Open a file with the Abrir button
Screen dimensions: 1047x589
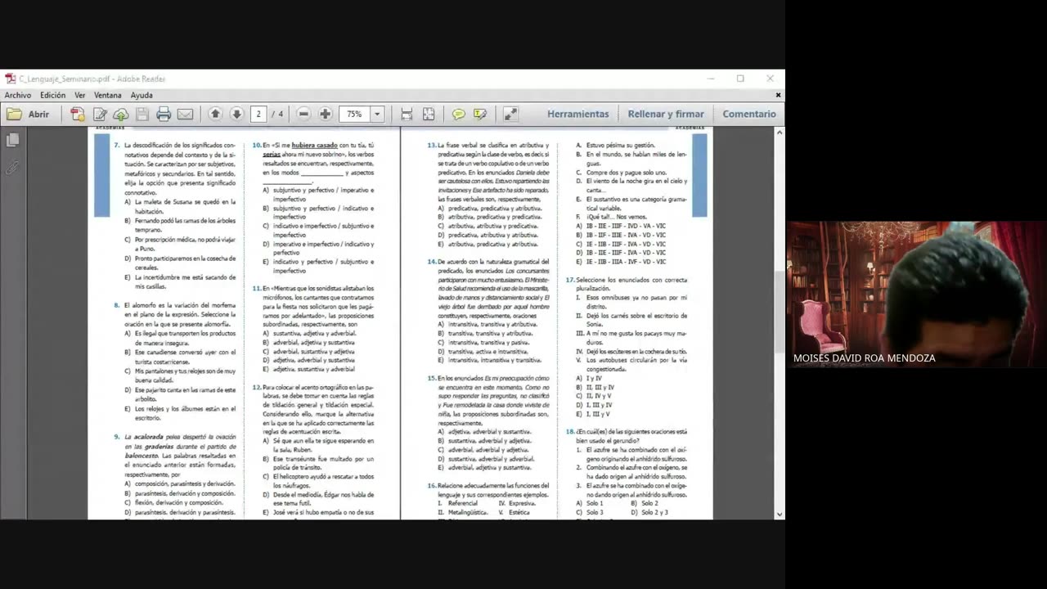coord(29,115)
